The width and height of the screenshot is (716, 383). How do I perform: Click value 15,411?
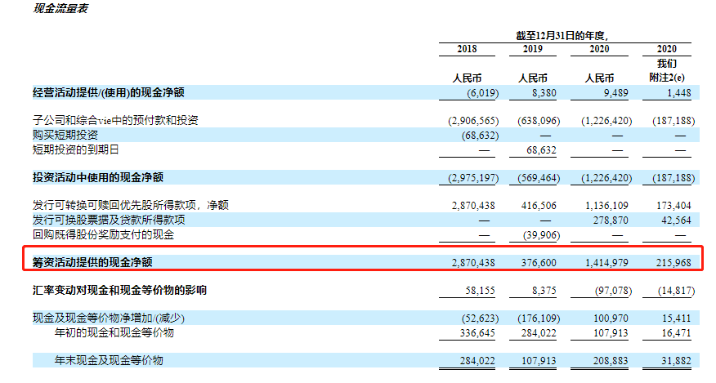[x=676, y=318]
